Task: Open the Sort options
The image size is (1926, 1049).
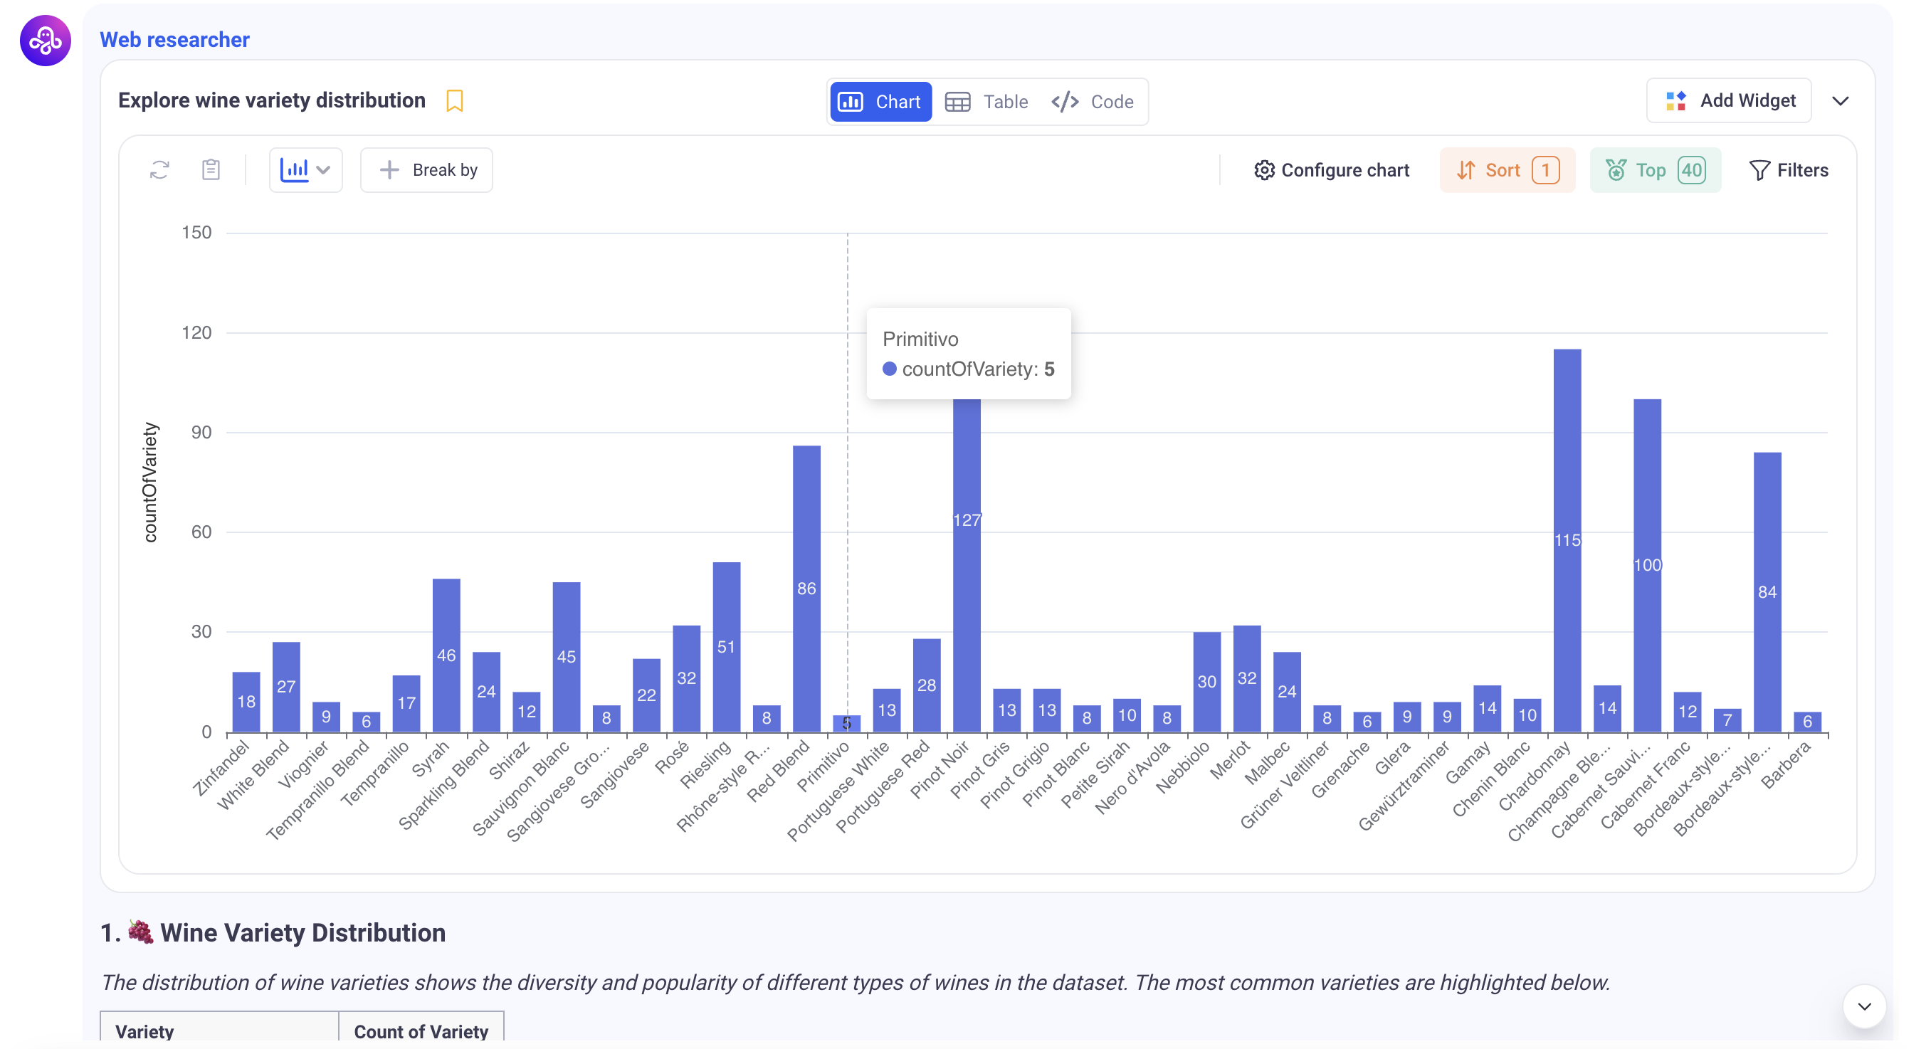Action: tap(1507, 169)
